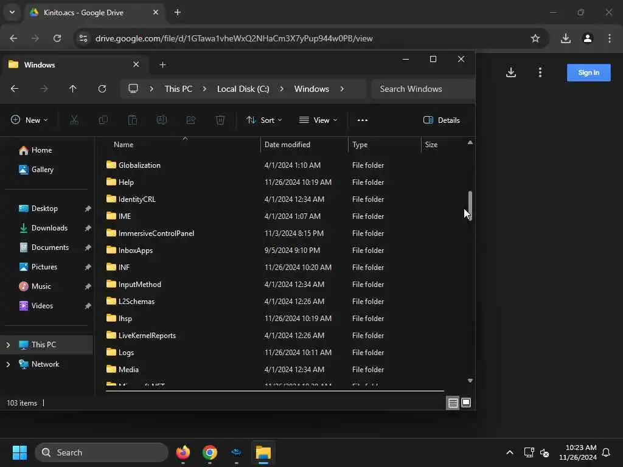This screenshot has width=623, height=467.
Task: Unpin Downloads from Quick access
Action: pos(88,228)
